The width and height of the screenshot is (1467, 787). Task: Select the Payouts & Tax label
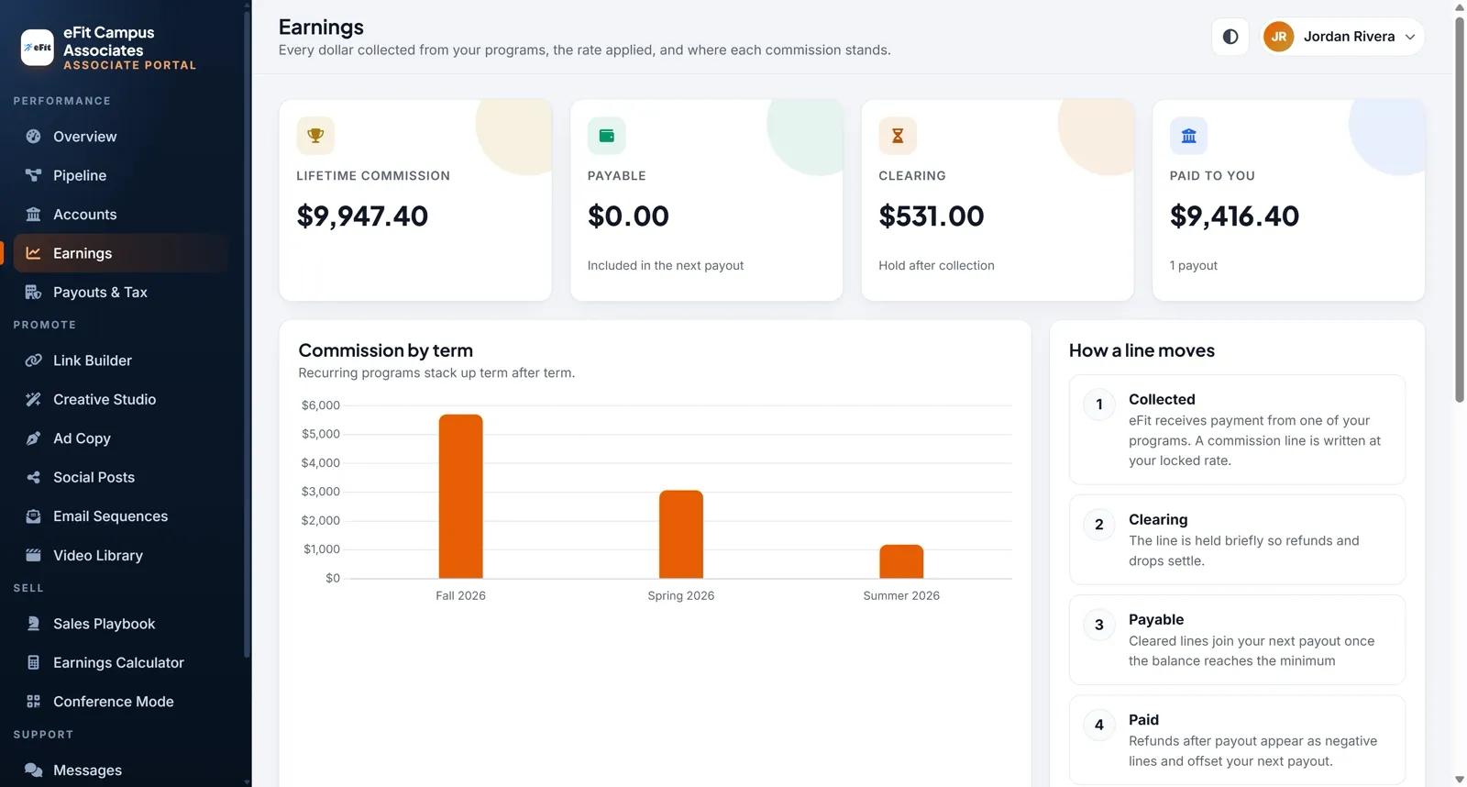tap(100, 293)
